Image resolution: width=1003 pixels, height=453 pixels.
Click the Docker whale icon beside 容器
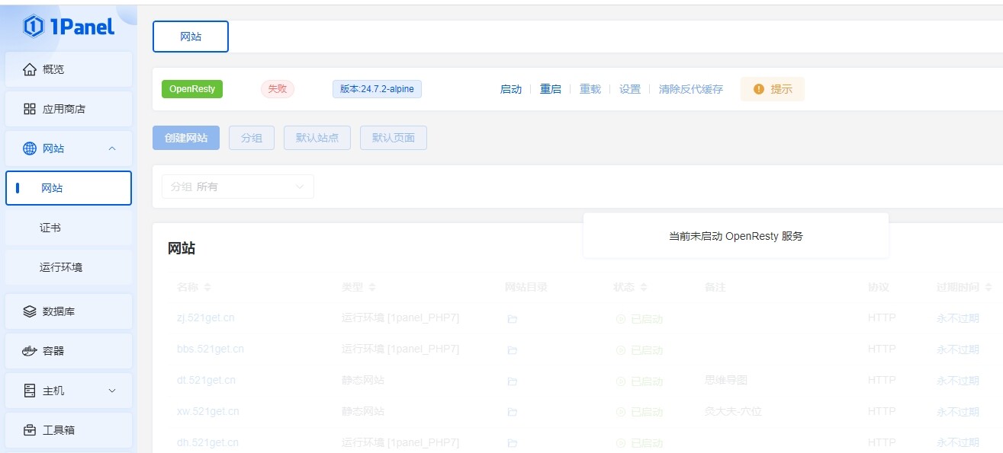click(x=30, y=351)
